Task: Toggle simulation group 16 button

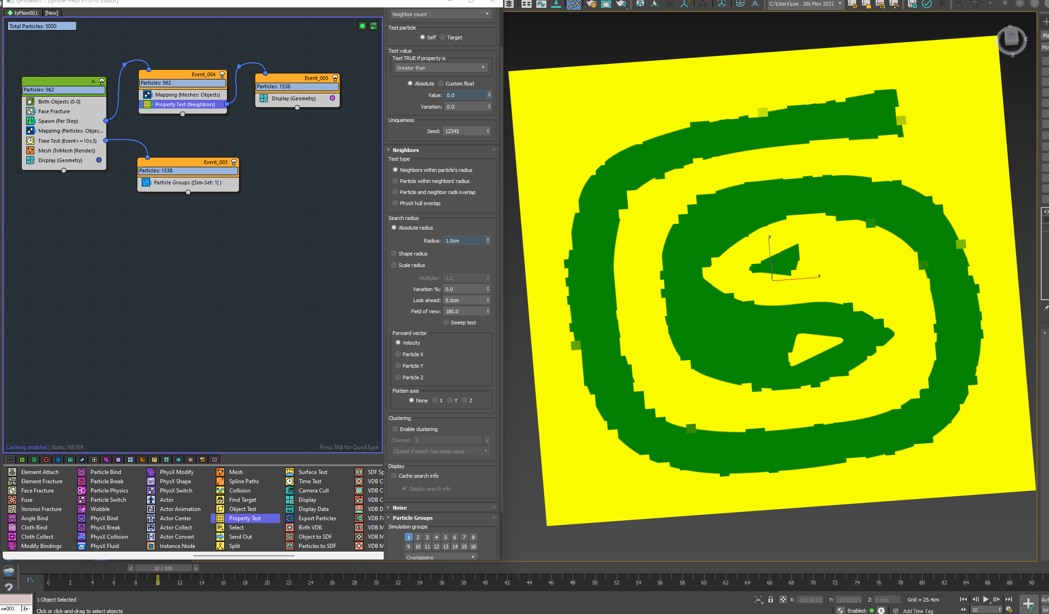Action: [473, 546]
